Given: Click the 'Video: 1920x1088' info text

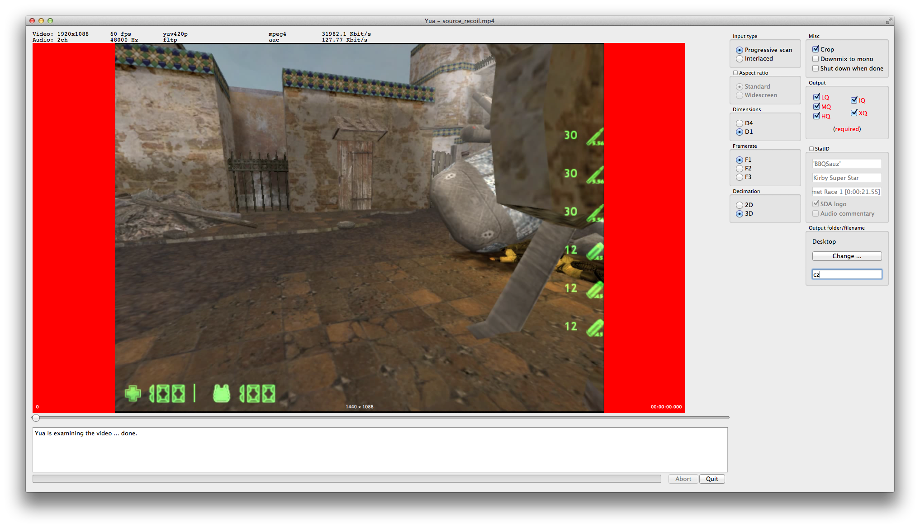Looking at the screenshot, I should coord(61,34).
